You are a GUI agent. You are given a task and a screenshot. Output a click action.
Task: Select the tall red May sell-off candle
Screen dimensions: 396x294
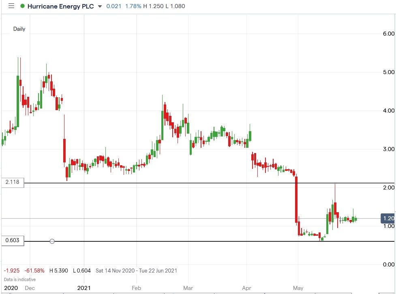[296, 198]
